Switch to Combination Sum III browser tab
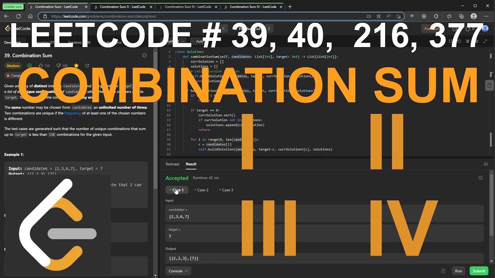The image size is (495, 278). pos(188,7)
